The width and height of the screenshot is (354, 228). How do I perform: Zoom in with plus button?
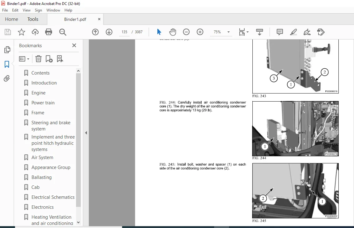(x=200, y=32)
